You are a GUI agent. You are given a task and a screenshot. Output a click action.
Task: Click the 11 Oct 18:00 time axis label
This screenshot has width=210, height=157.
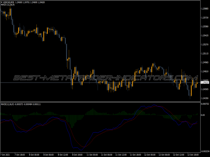point(135,155)
